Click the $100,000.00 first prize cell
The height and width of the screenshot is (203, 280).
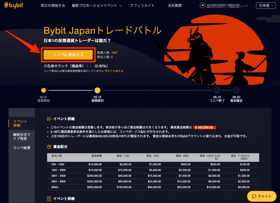[x=124, y=187]
